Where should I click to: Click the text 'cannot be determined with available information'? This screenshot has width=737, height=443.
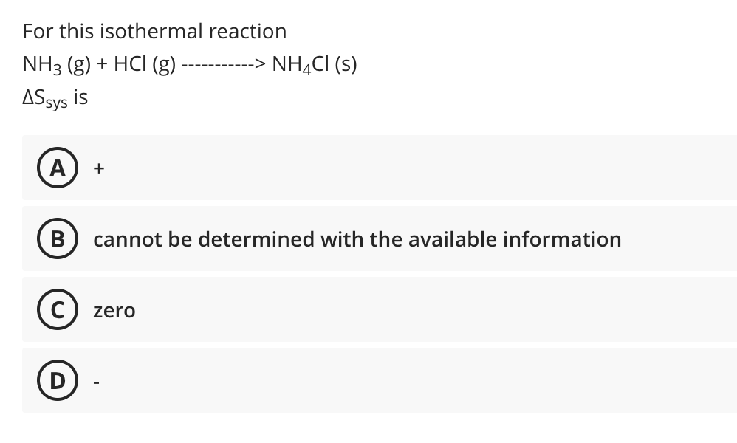point(357,238)
